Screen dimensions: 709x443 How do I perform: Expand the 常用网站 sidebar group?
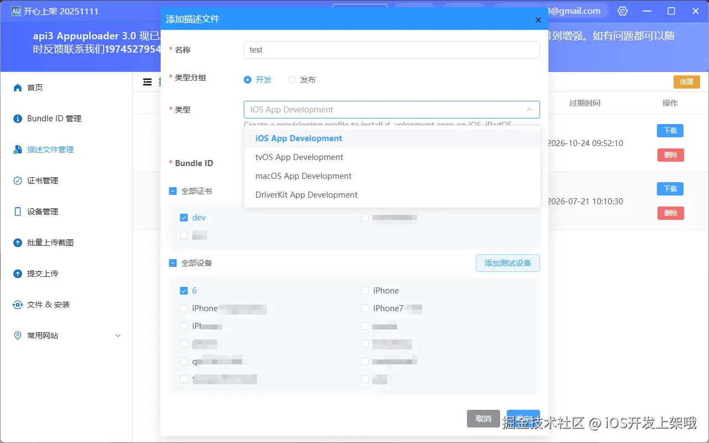pos(117,336)
